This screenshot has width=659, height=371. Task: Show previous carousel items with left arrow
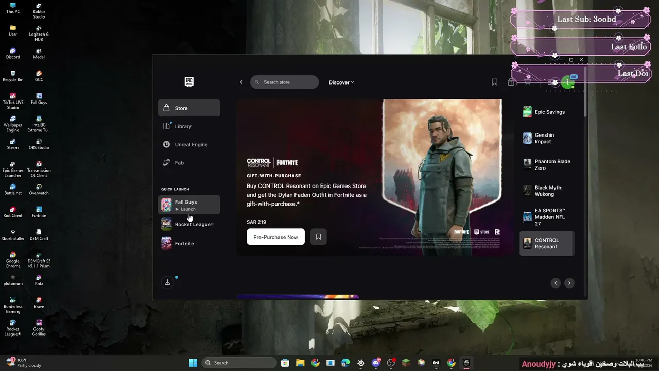click(556, 283)
